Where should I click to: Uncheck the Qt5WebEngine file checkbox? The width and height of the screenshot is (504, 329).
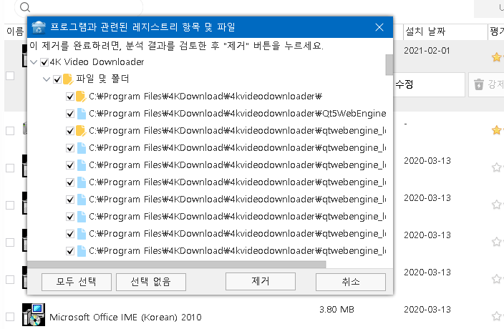[70, 114]
